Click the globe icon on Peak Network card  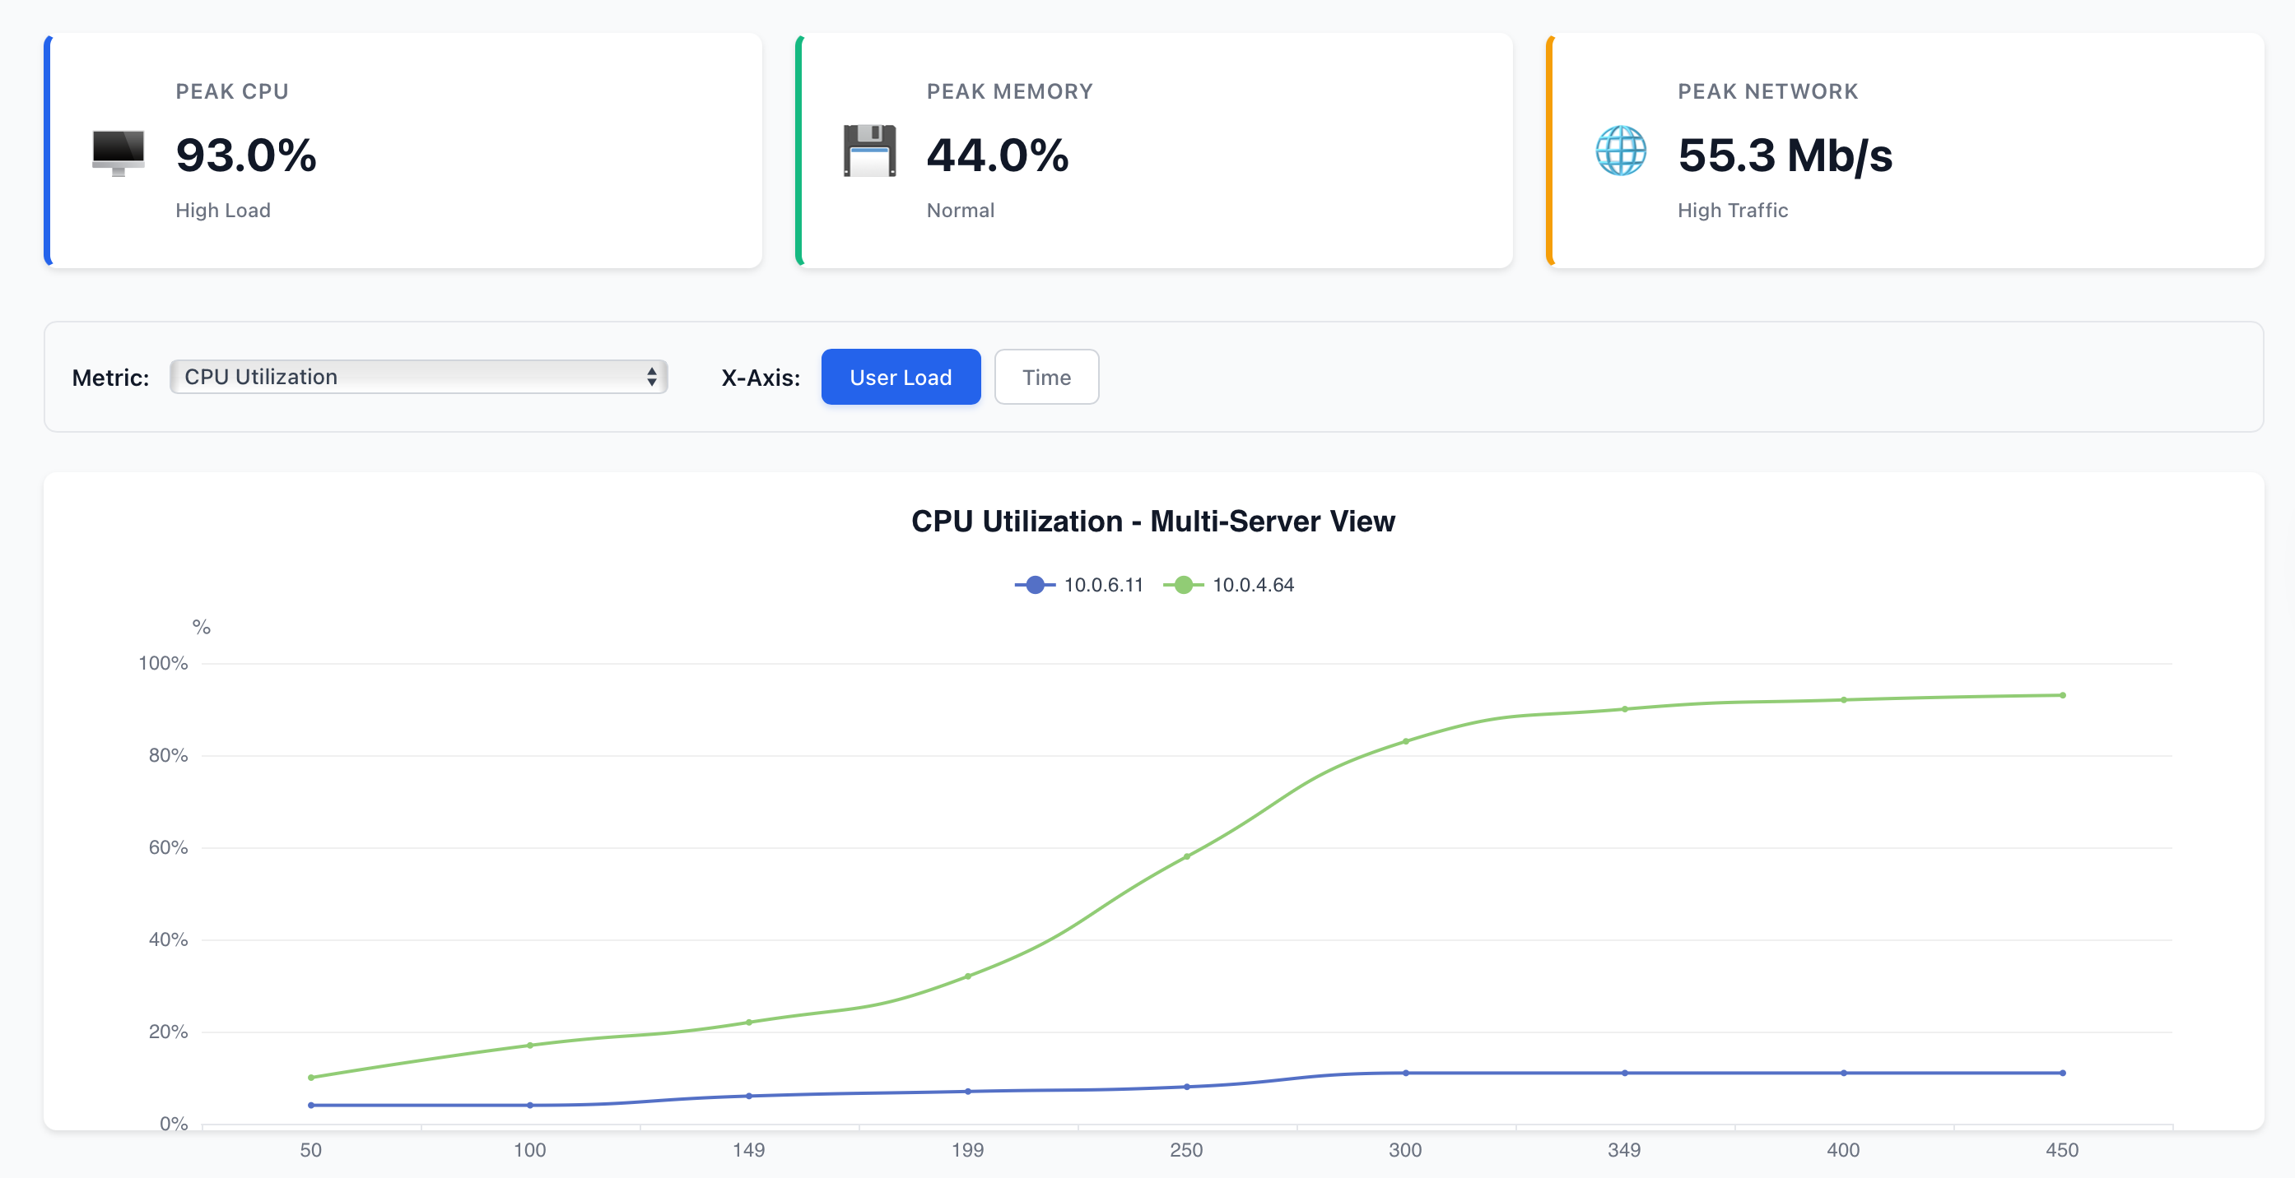1622,153
